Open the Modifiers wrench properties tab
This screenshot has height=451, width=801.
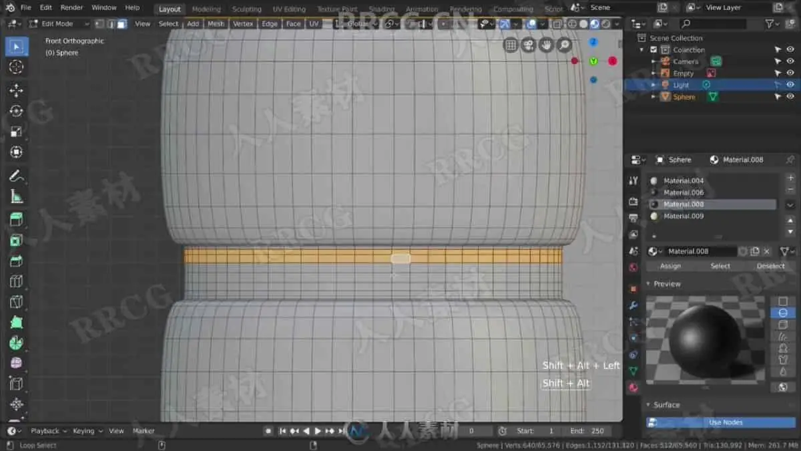[x=633, y=305]
